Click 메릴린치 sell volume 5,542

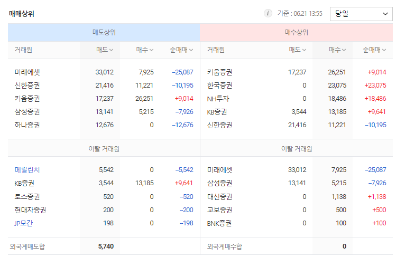[x=106, y=170]
